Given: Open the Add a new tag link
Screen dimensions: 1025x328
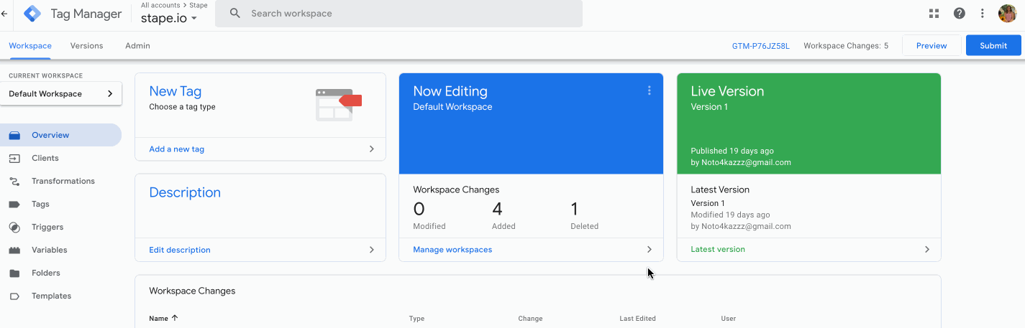Looking at the screenshot, I should click(177, 149).
